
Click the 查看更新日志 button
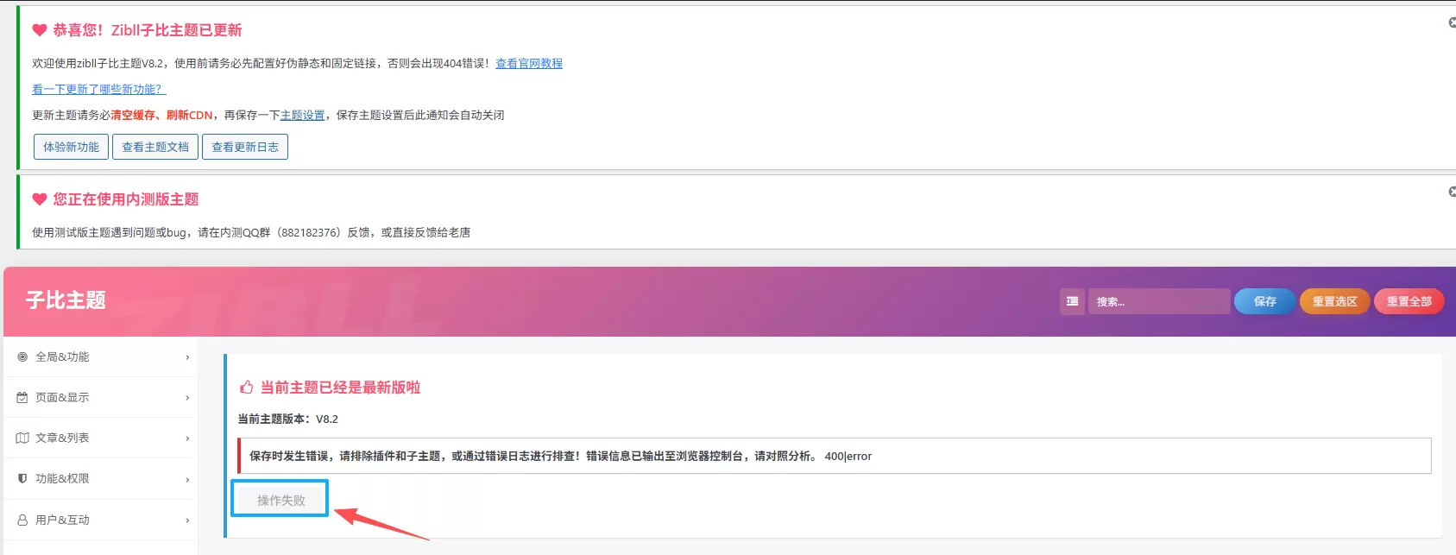[x=245, y=147]
